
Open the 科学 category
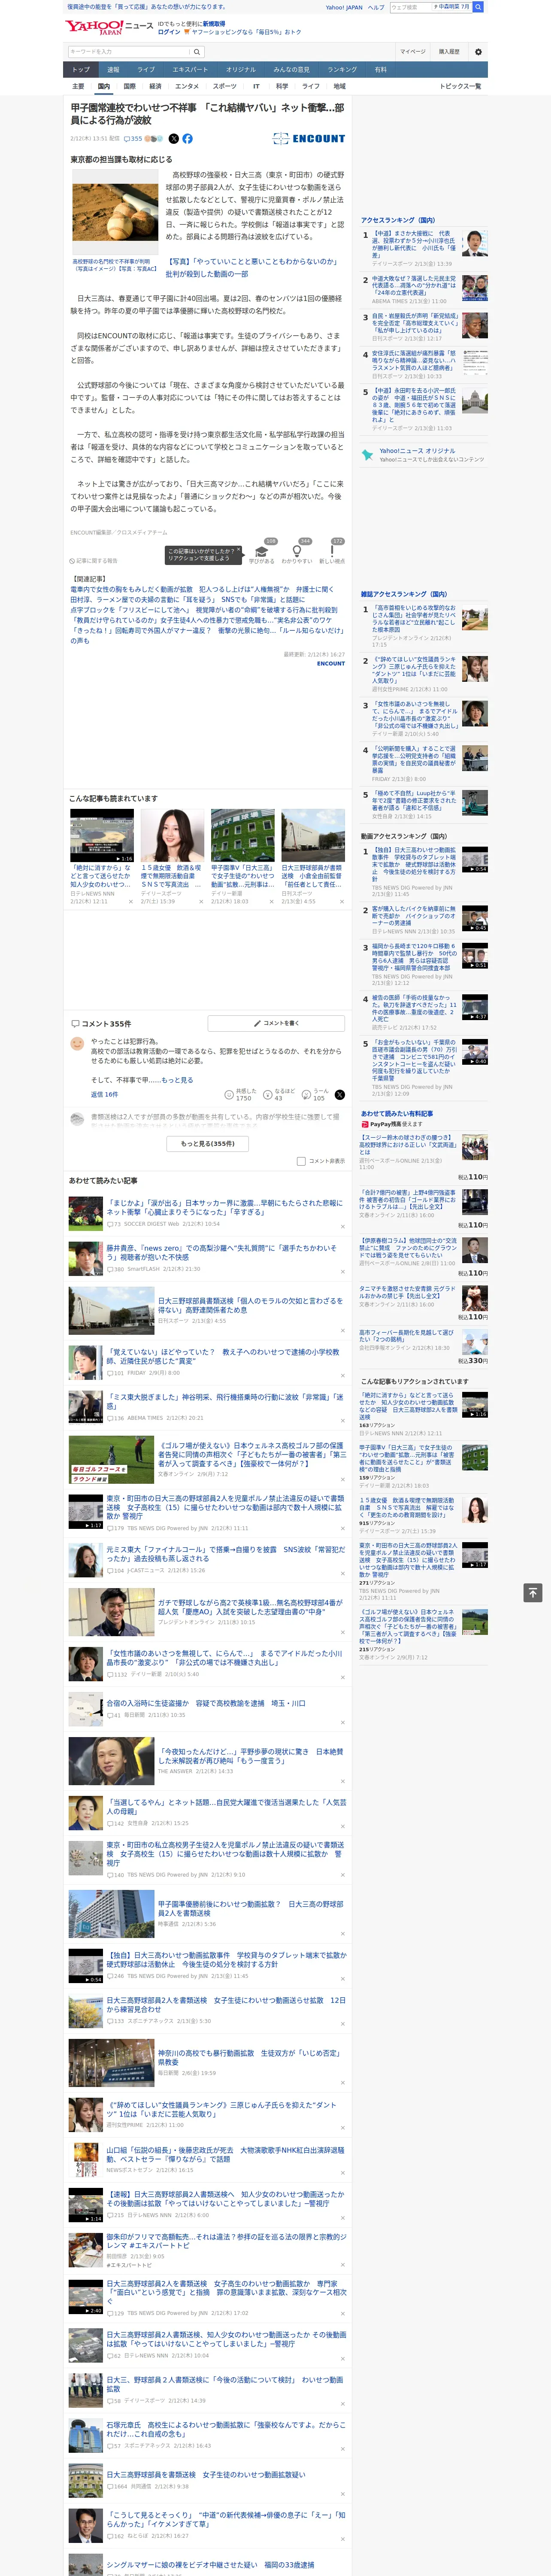pos(282,86)
